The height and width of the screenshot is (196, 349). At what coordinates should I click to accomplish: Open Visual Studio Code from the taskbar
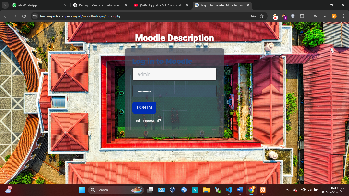coord(229,190)
